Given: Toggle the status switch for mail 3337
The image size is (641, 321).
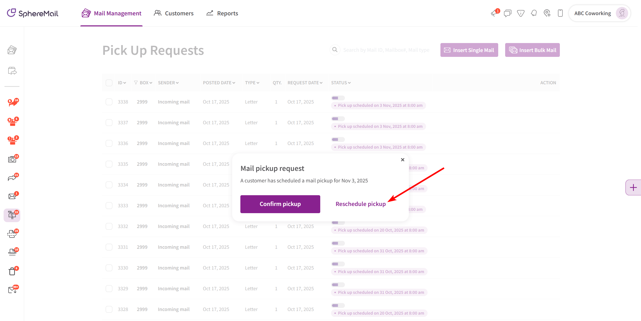Looking at the screenshot, I should pos(338,119).
